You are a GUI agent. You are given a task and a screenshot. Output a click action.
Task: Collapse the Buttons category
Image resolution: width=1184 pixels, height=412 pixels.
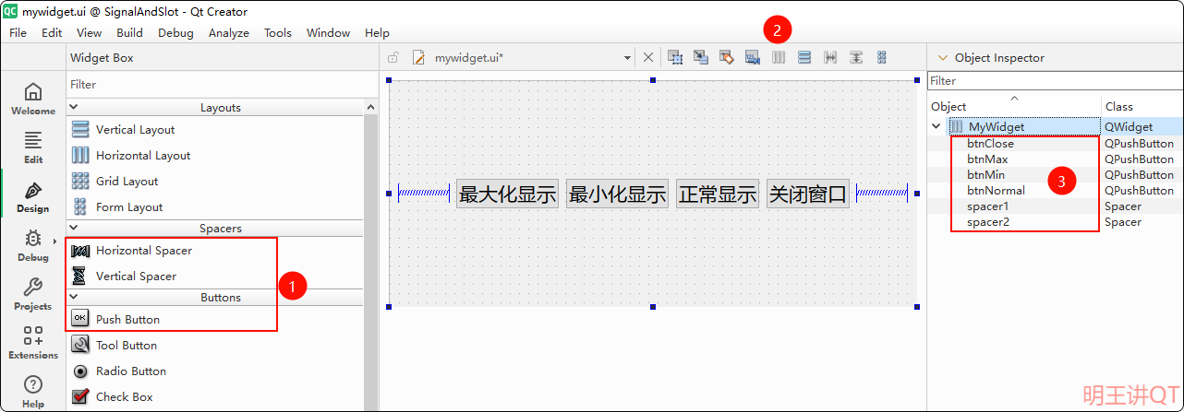pos(74,297)
